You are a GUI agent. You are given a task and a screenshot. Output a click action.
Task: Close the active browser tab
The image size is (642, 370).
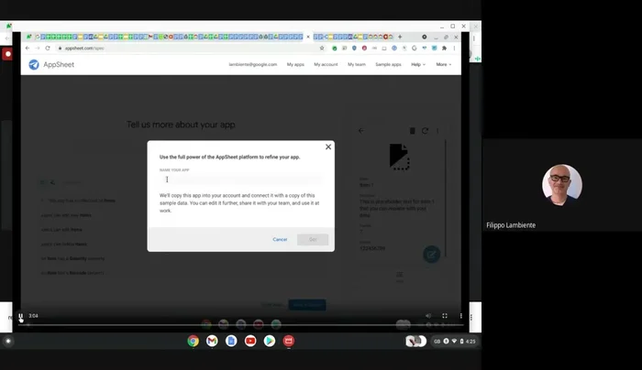(308, 37)
